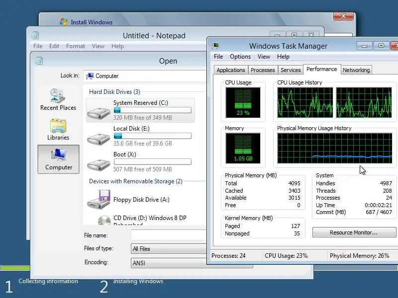Close the Install Windows window
This screenshot has height=298, width=398.
click(343, 16)
